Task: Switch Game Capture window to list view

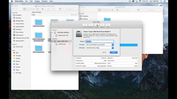Action: 27,9
